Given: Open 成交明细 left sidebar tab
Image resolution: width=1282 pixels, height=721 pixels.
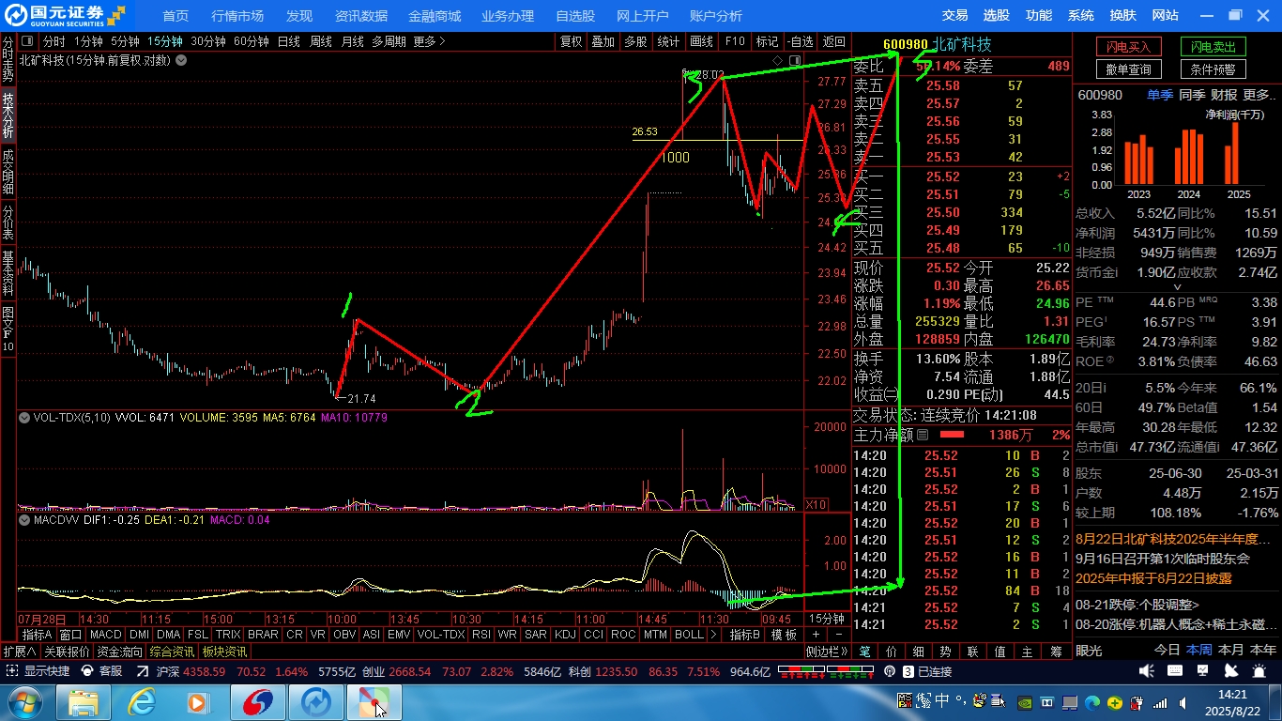Looking at the screenshot, I should click(x=8, y=172).
